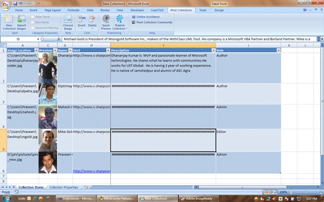The height and width of the screenshot is (202, 324).
Task: Open Internet Explorer icon in taskbar
Action: (x=35, y=199)
